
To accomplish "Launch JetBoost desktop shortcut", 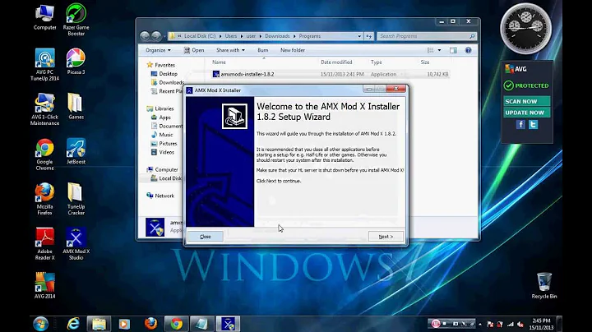I will point(76,151).
